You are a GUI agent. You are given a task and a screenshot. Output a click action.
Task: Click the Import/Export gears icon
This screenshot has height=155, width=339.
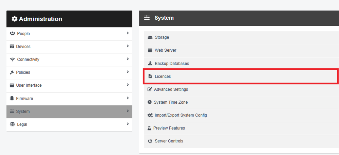click(x=150, y=115)
